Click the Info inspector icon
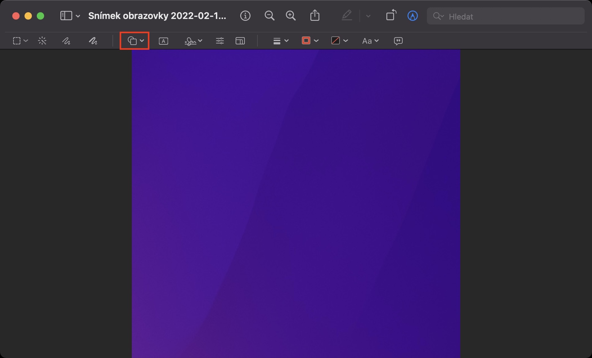 point(245,16)
